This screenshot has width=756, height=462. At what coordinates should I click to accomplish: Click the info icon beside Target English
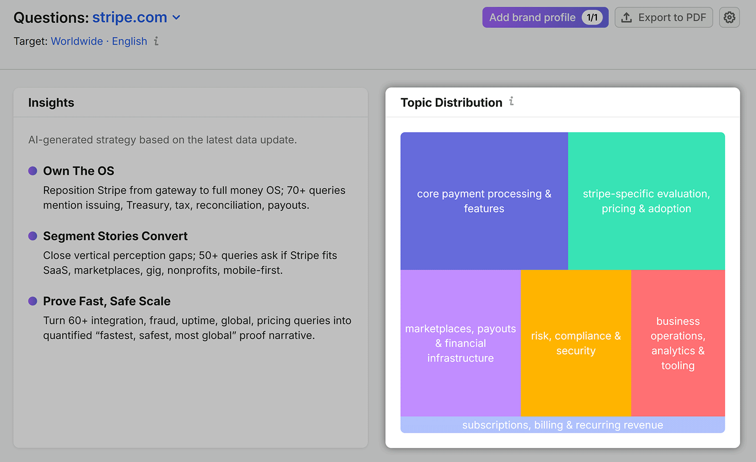pyautogui.click(x=156, y=41)
